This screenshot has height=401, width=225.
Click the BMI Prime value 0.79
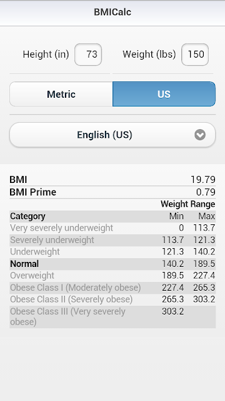206,192
